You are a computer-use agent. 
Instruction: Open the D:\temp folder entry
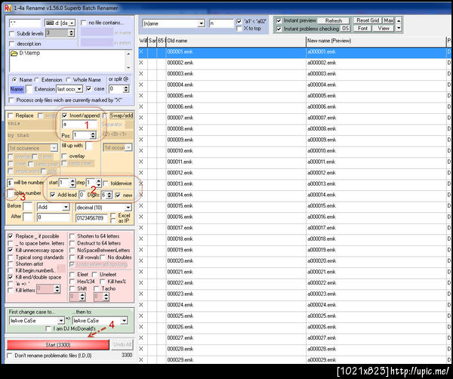(x=26, y=53)
